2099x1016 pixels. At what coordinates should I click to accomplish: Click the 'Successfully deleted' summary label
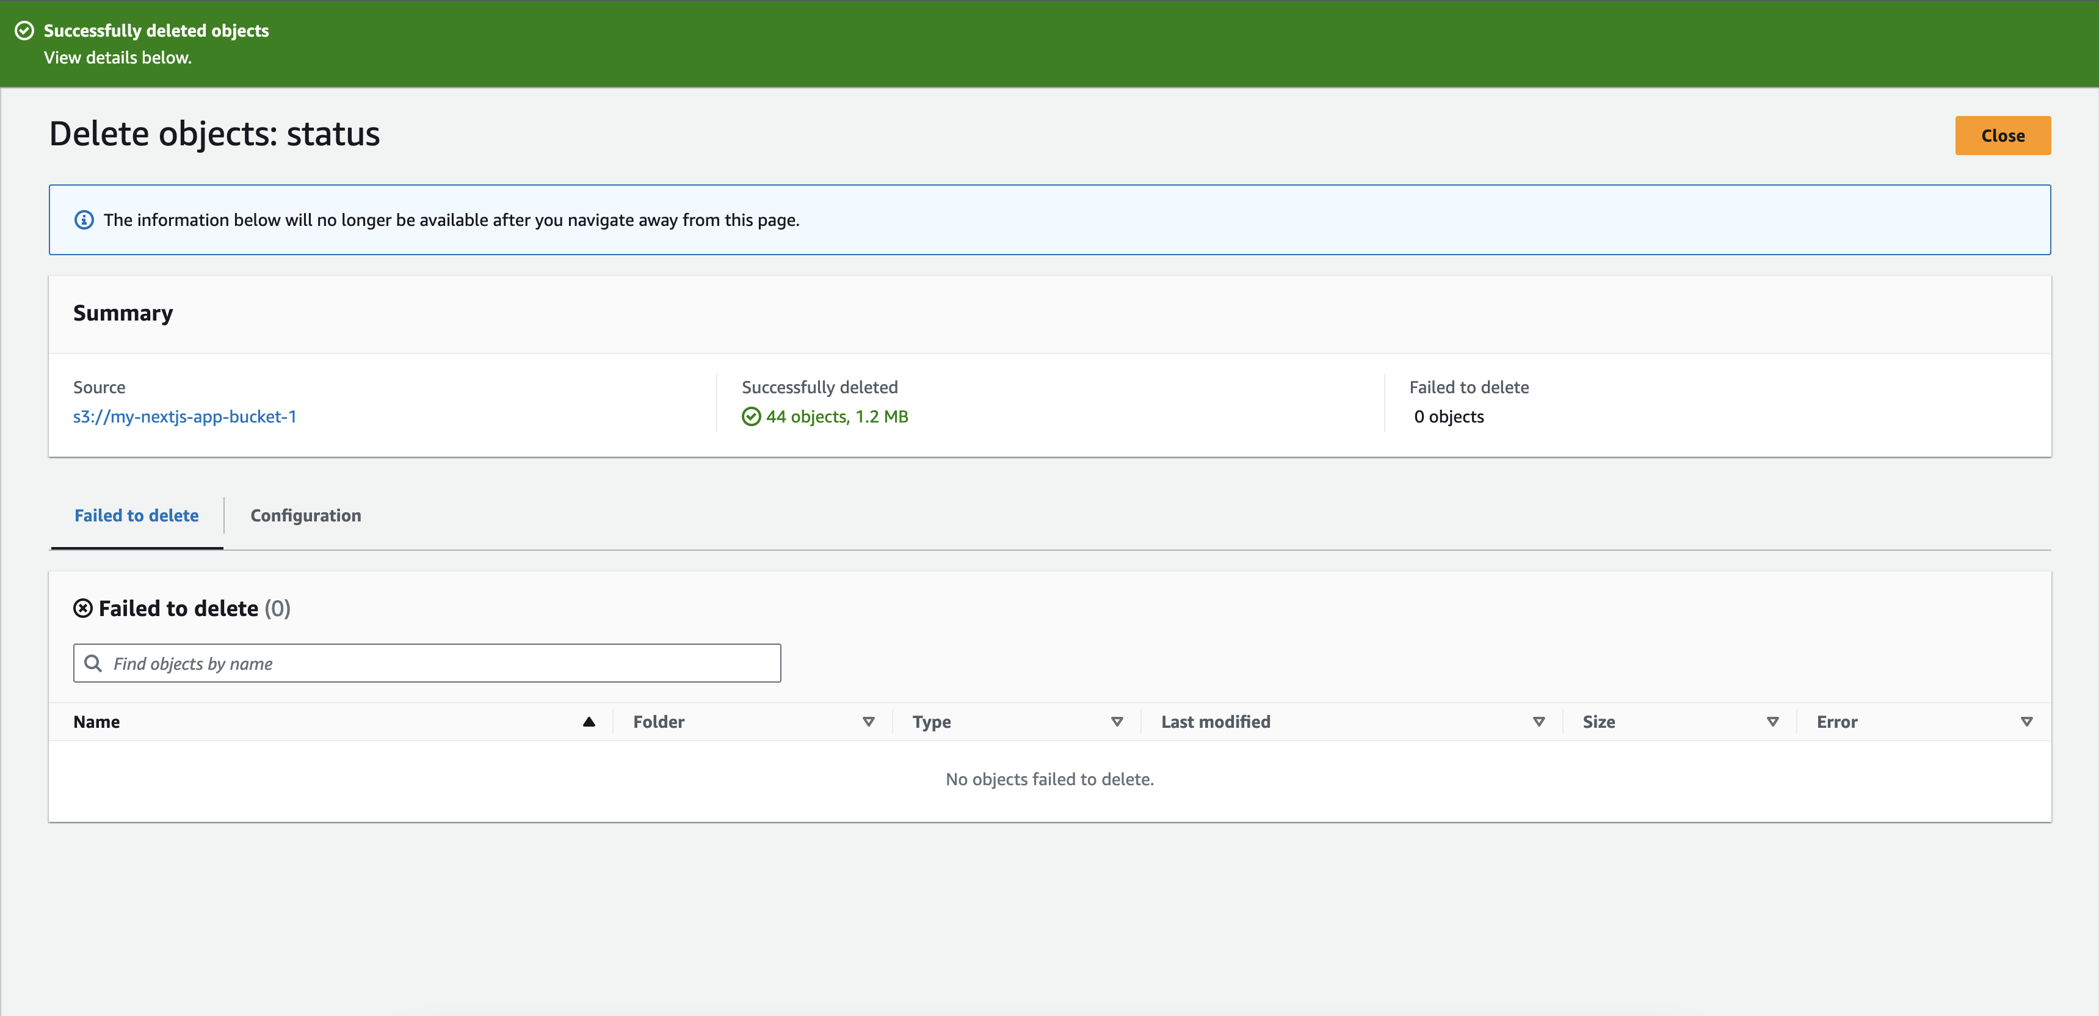819,388
